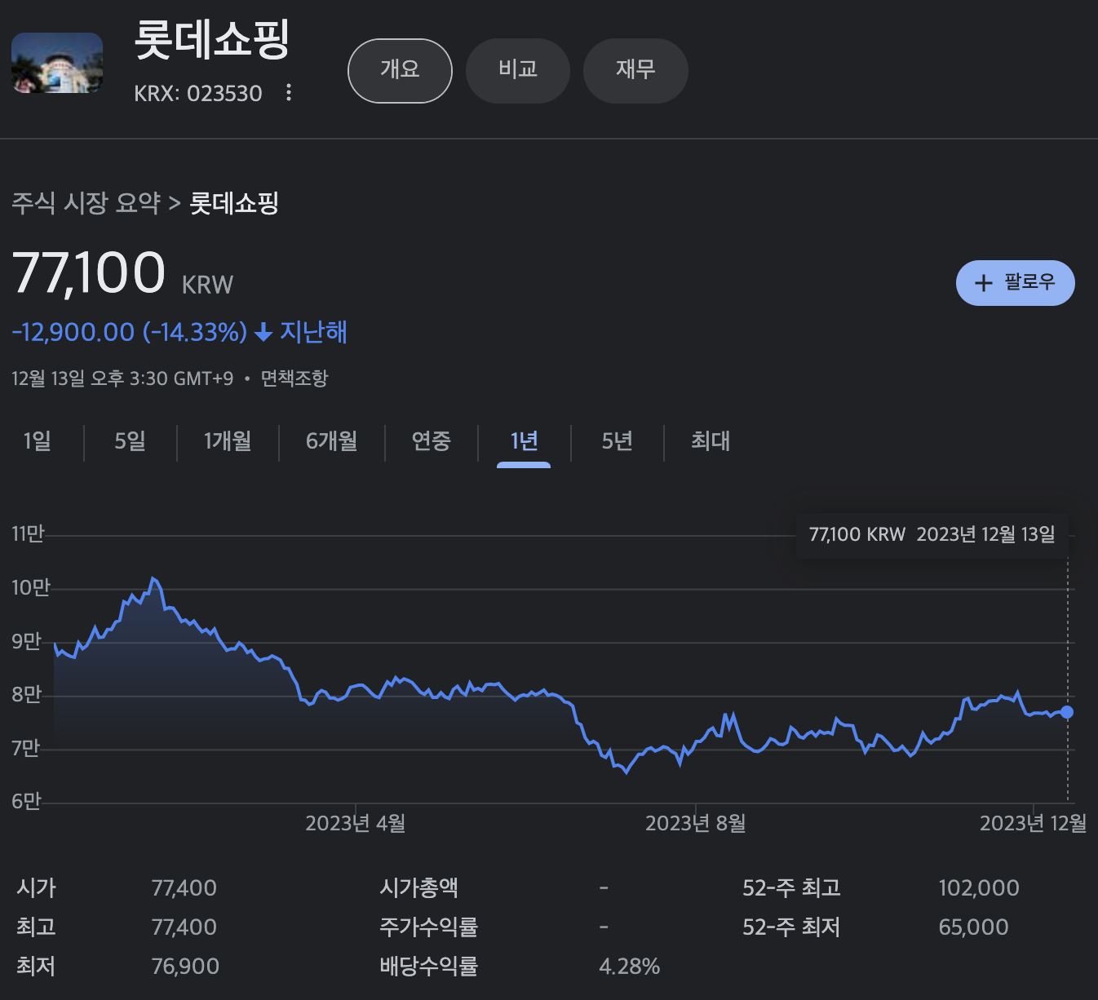
Task: Select the 개요 overview pill
Action: click(400, 71)
